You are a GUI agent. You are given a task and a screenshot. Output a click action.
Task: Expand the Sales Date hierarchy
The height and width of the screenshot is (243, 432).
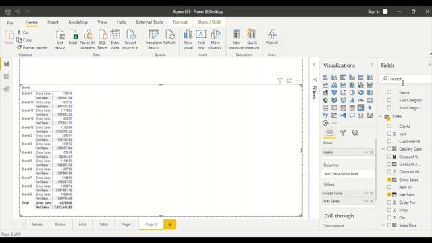tap(383, 225)
